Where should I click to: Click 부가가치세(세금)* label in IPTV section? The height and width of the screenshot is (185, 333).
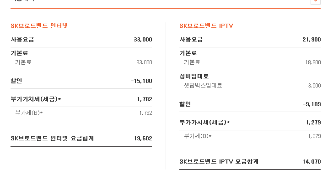pyautogui.click(x=204, y=122)
